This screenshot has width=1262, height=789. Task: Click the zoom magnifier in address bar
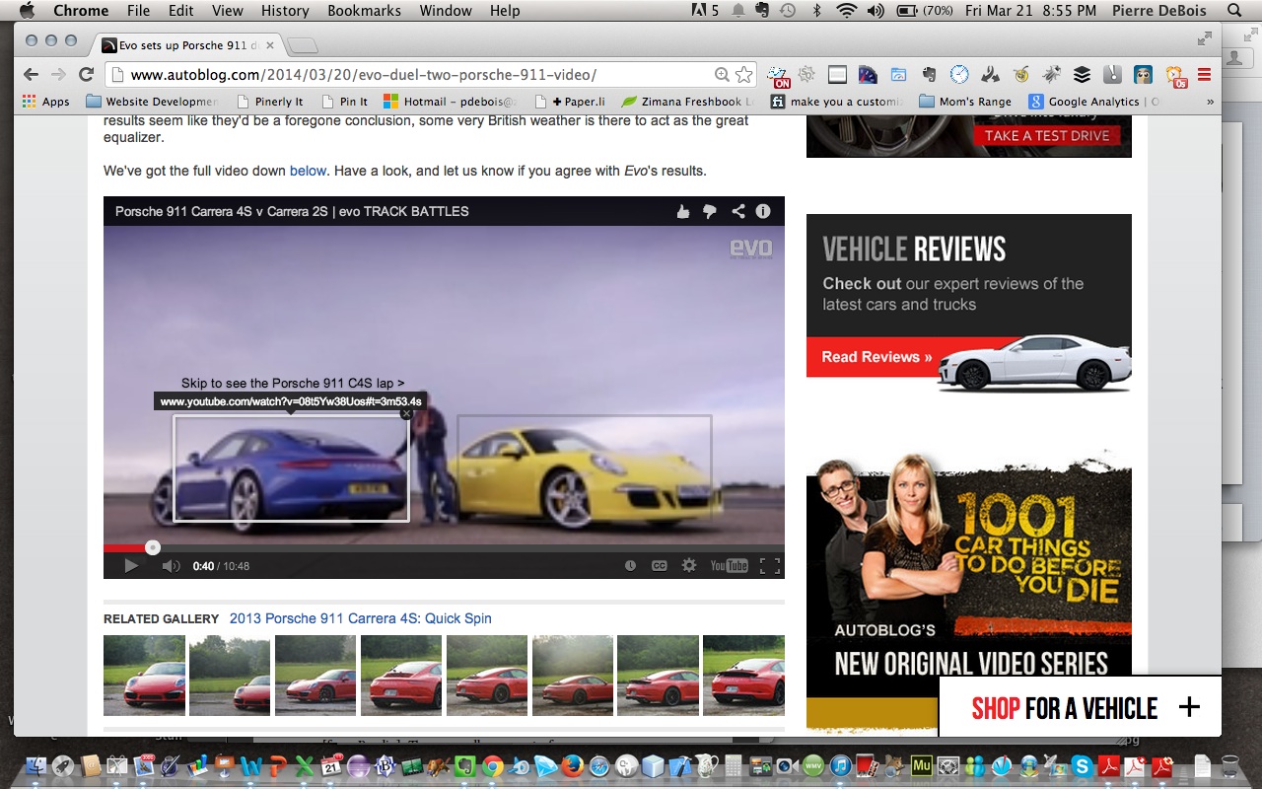point(723,75)
